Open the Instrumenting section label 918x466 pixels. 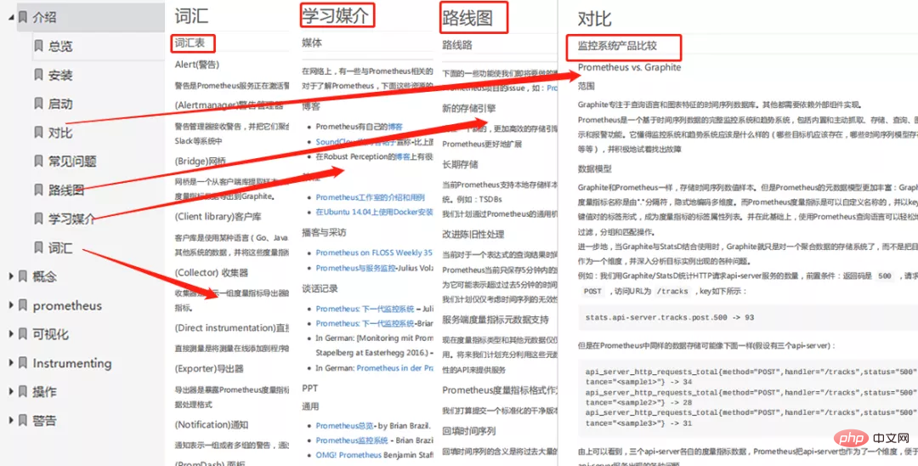coord(72,363)
